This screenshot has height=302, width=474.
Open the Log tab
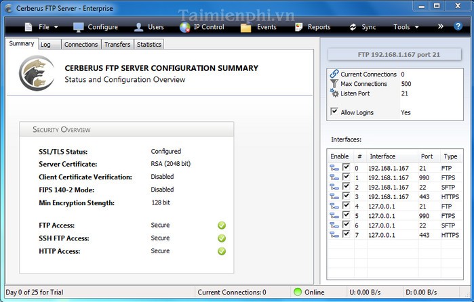(50, 45)
